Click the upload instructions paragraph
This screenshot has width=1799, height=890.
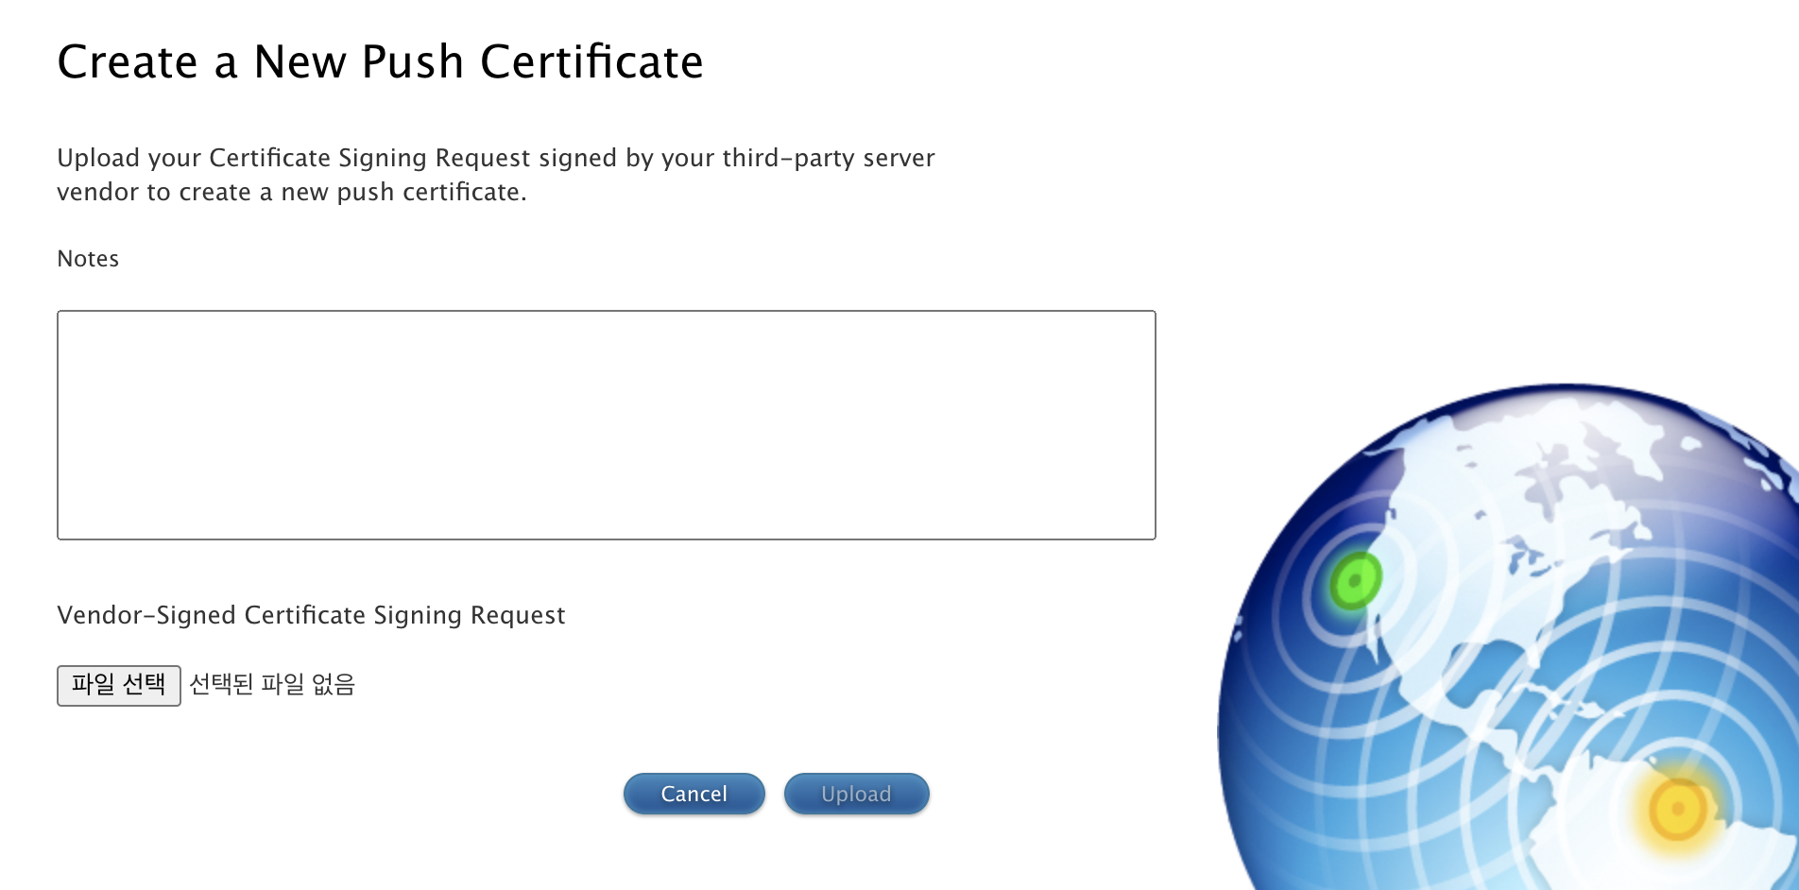pyautogui.click(x=496, y=175)
